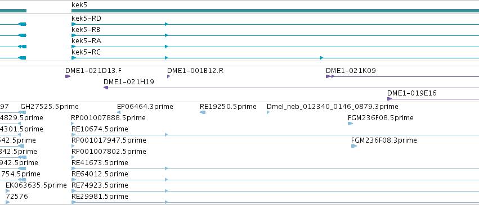
Task: Select the DME1-001B12.R arrow marker
Action: (169, 76)
